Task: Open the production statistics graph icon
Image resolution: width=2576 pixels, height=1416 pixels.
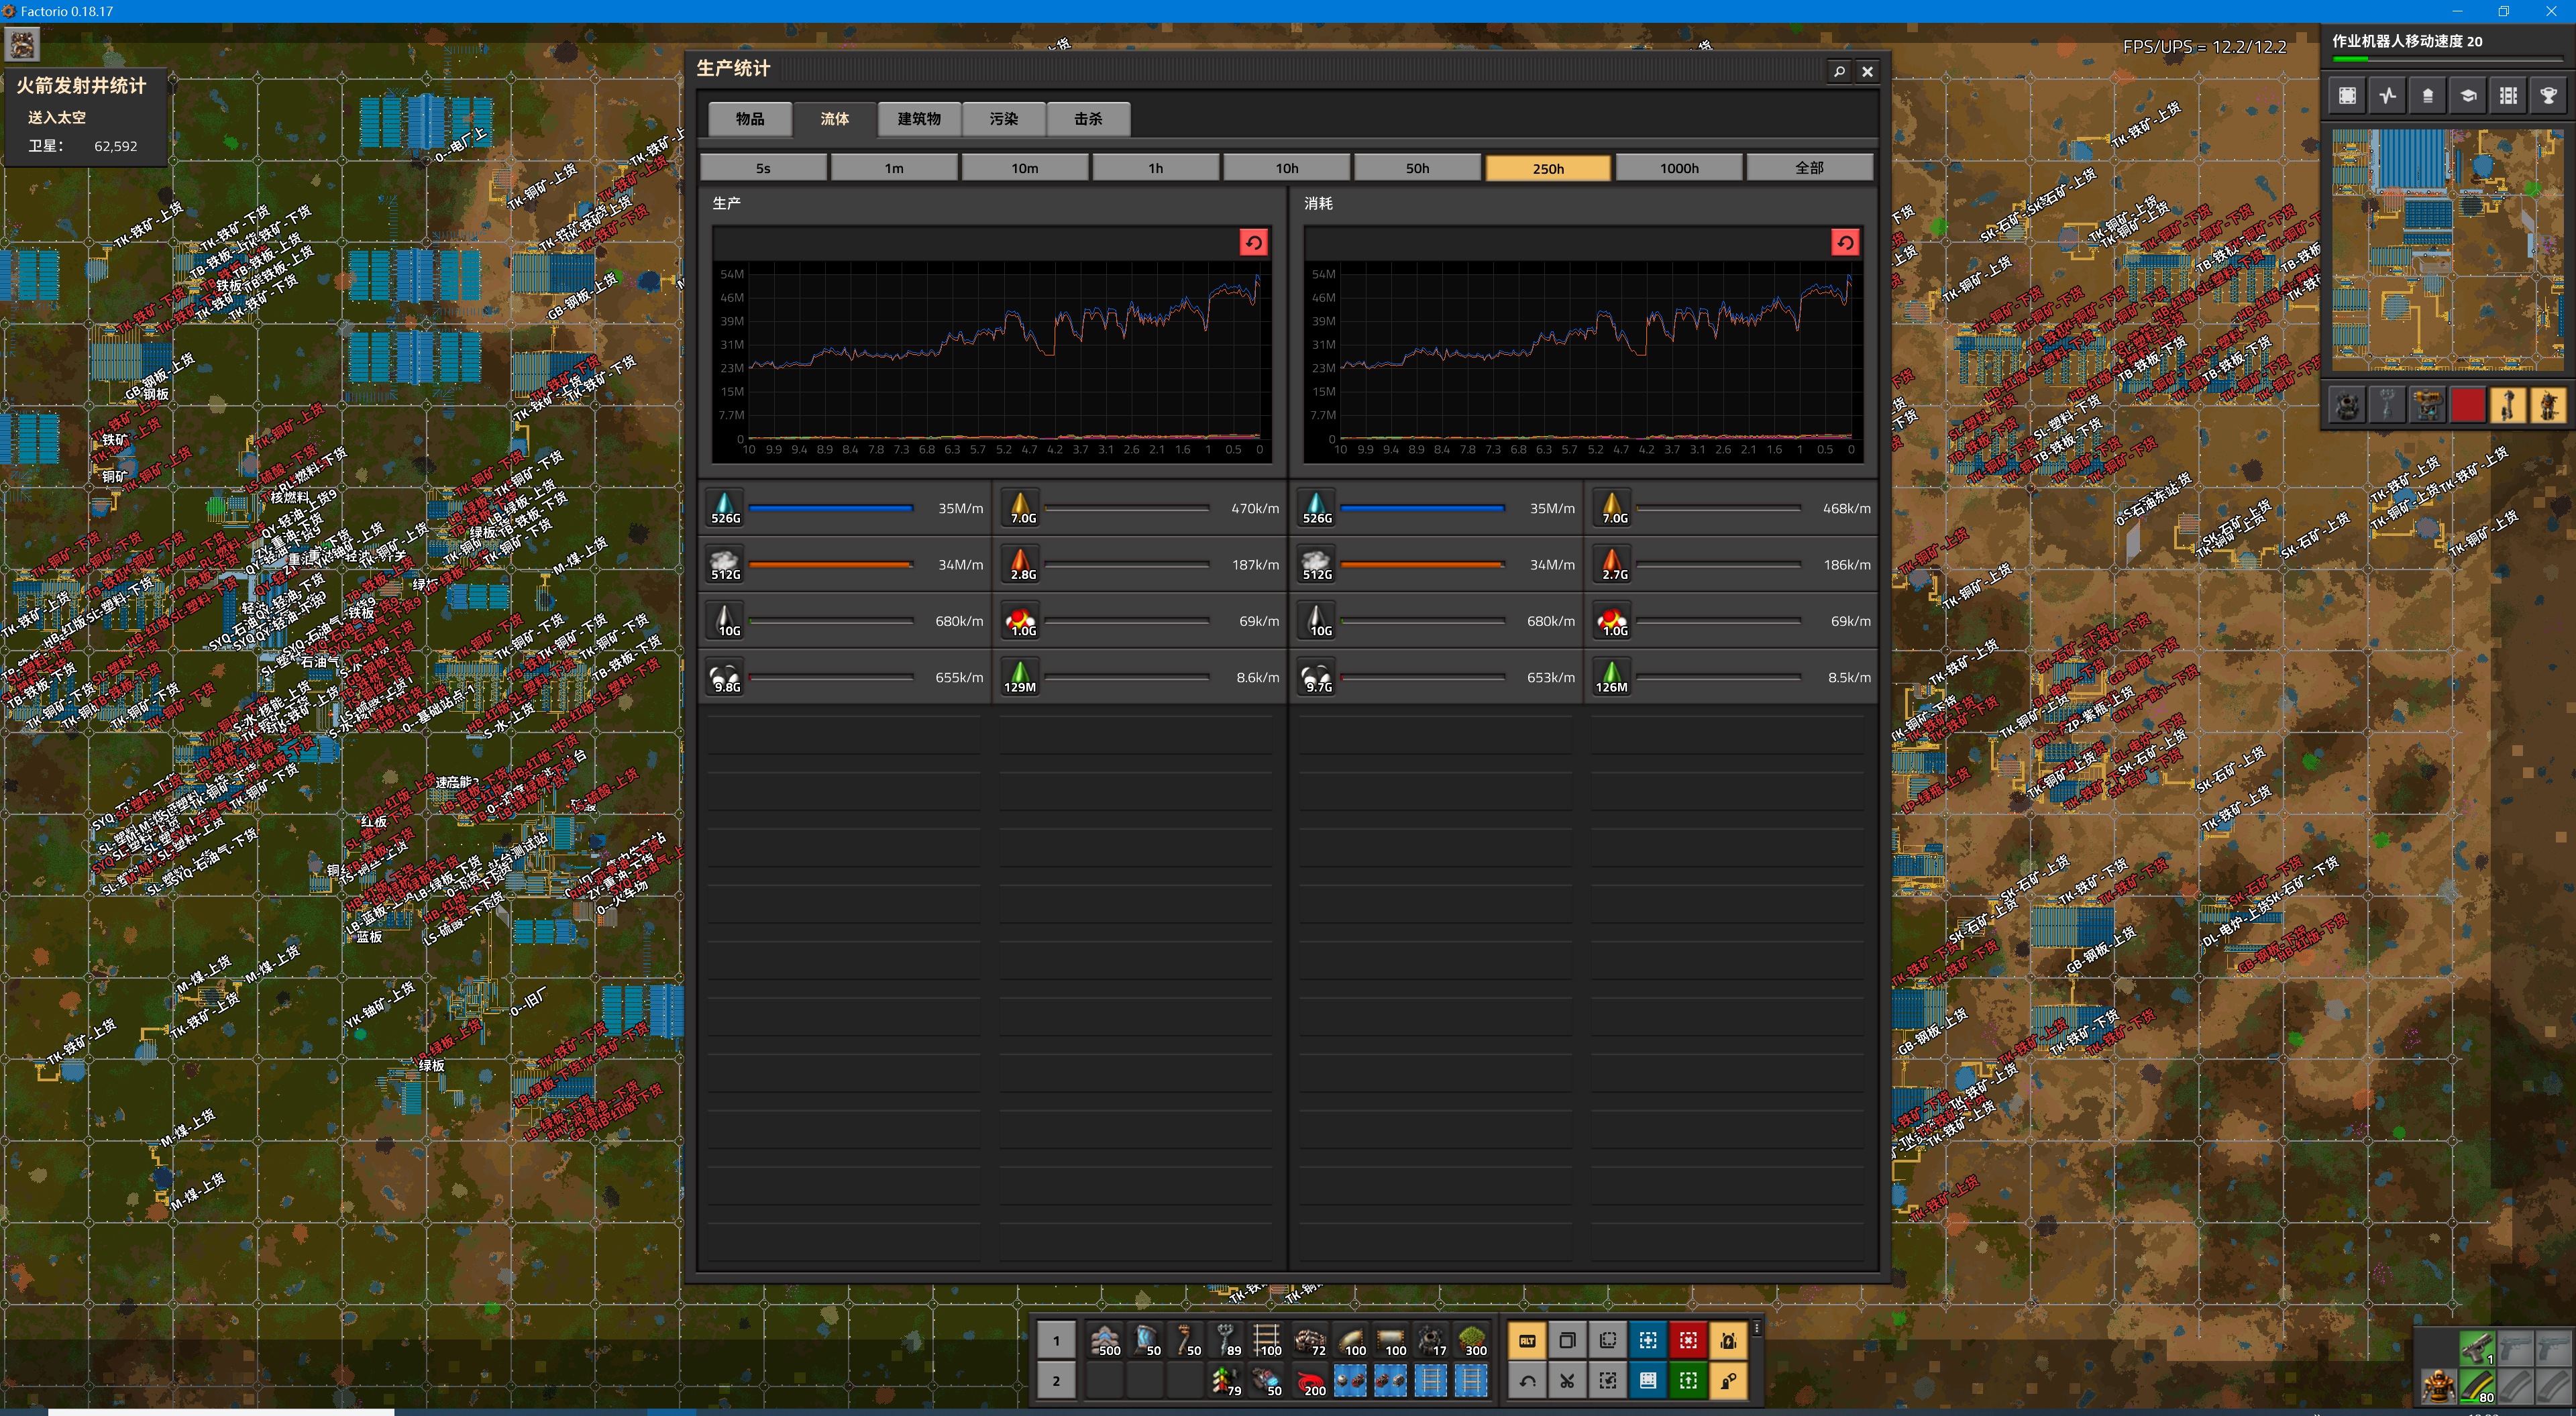Action: click(x=2387, y=96)
